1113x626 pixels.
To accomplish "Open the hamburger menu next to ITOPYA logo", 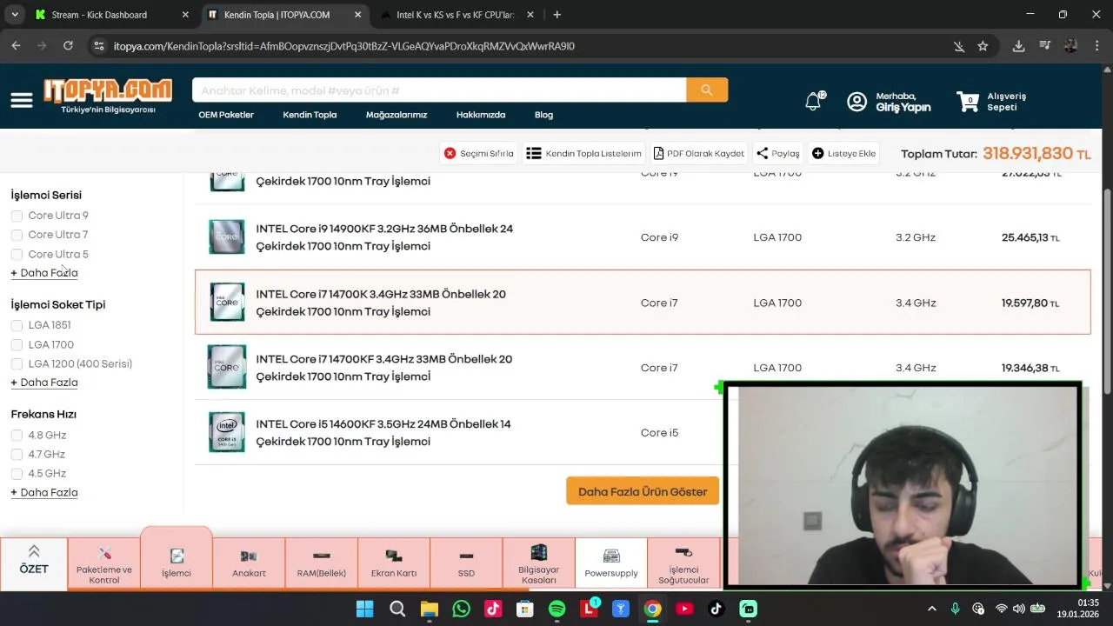I will (x=22, y=101).
